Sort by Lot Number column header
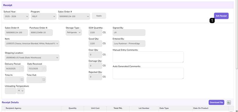The width and height of the screenshot is (238, 112). pos(144,108)
